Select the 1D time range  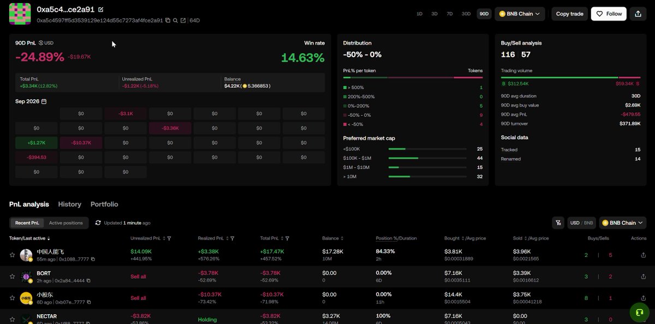(x=419, y=14)
